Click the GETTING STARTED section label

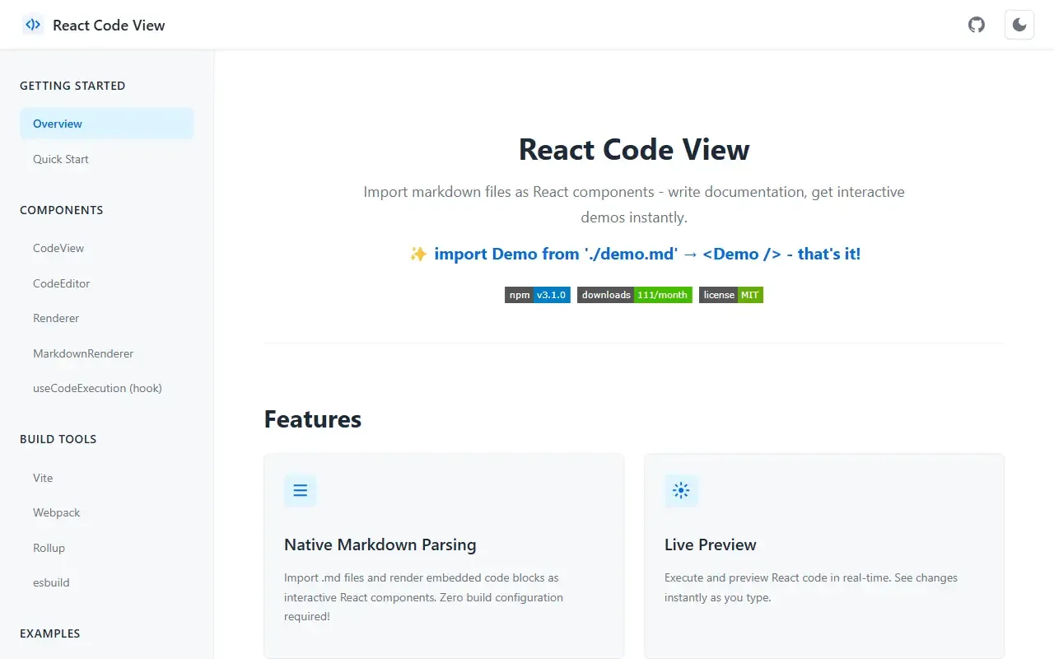[72, 86]
